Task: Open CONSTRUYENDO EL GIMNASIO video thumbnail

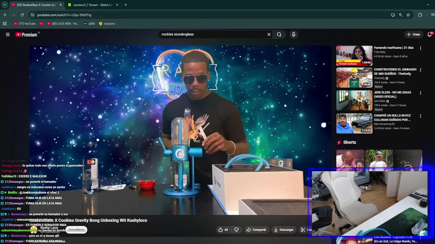Action: click(x=354, y=78)
